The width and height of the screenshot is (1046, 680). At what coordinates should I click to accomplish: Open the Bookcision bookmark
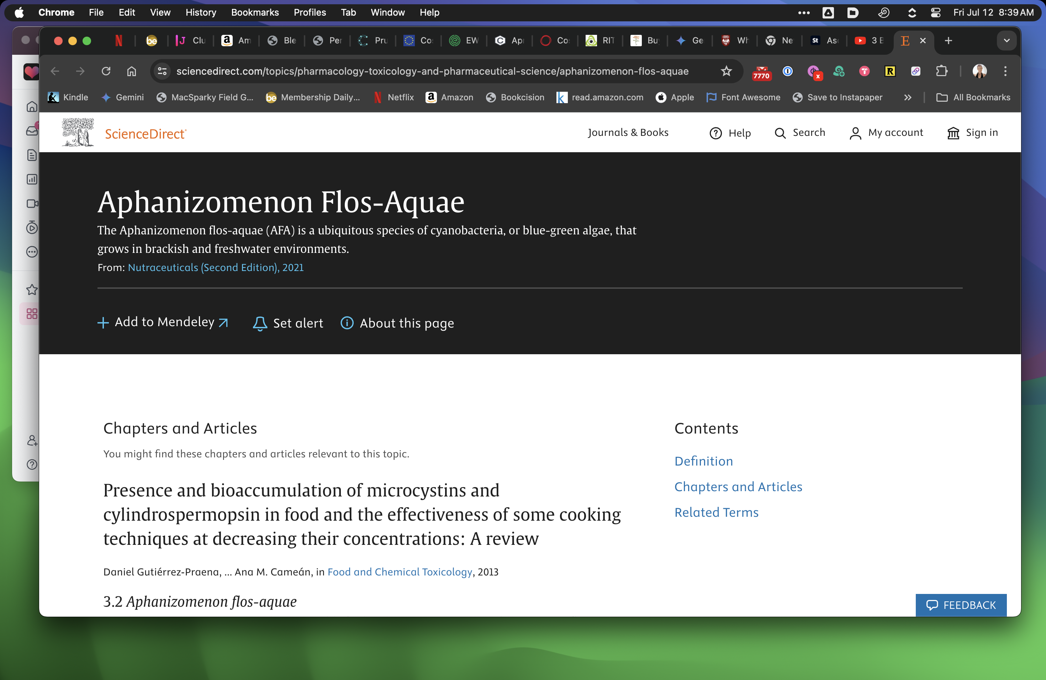tap(515, 97)
